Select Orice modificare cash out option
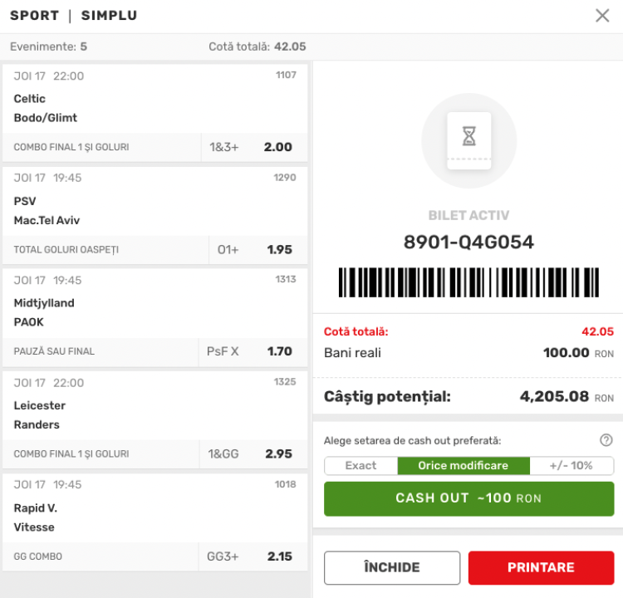The image size is (623, 598). click(463, 466)
